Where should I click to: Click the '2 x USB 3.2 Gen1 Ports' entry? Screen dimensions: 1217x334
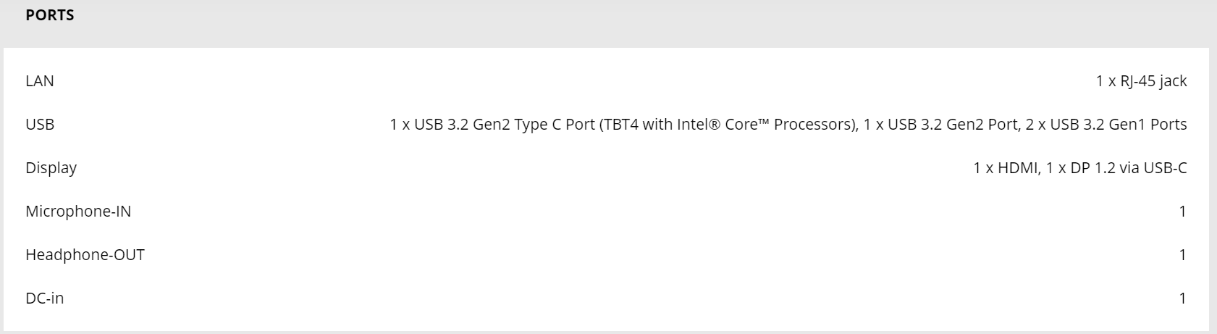[x=1106, y=125]
